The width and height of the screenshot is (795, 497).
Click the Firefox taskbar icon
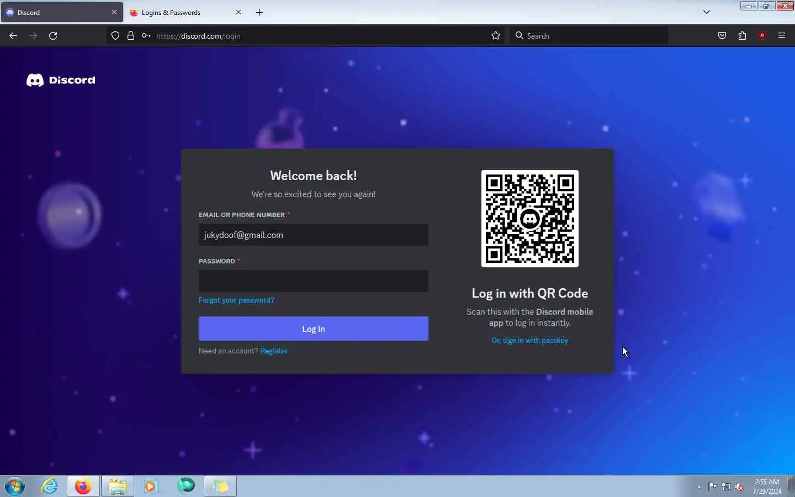click(x=83, y=487)
